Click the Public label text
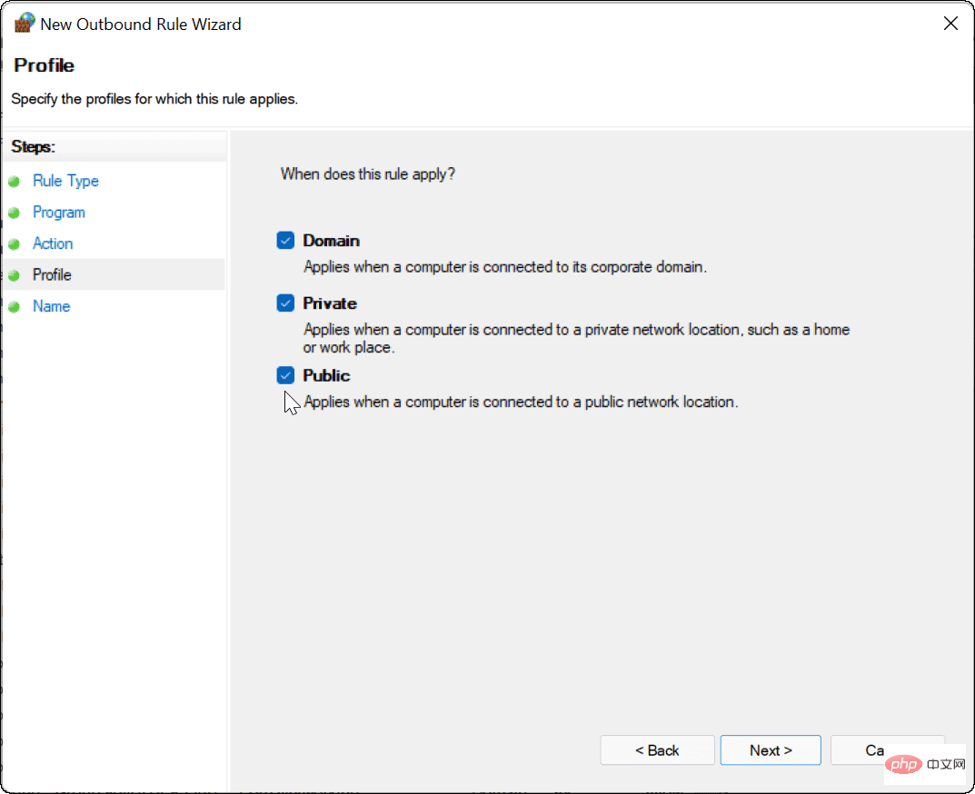 [x=326, y=375]
